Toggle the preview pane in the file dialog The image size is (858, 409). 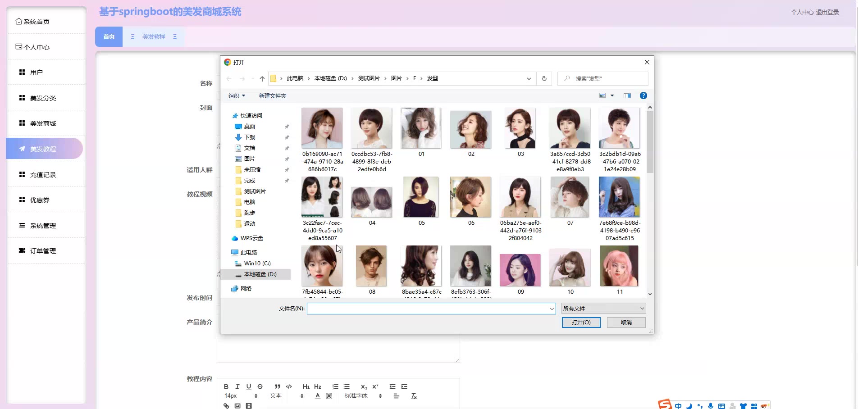point(627,95)
